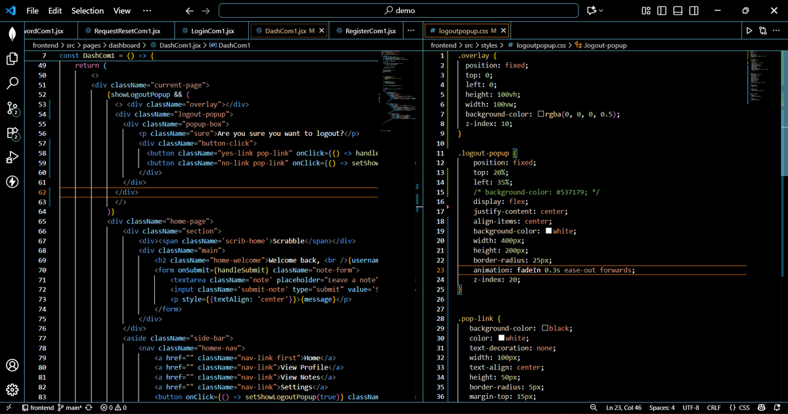This screenshot has width=788, height=414.
Task: Open the tab overflow menu after RegisterCom1.jsx
Action: pyautogui.click(x=411, y=31)
